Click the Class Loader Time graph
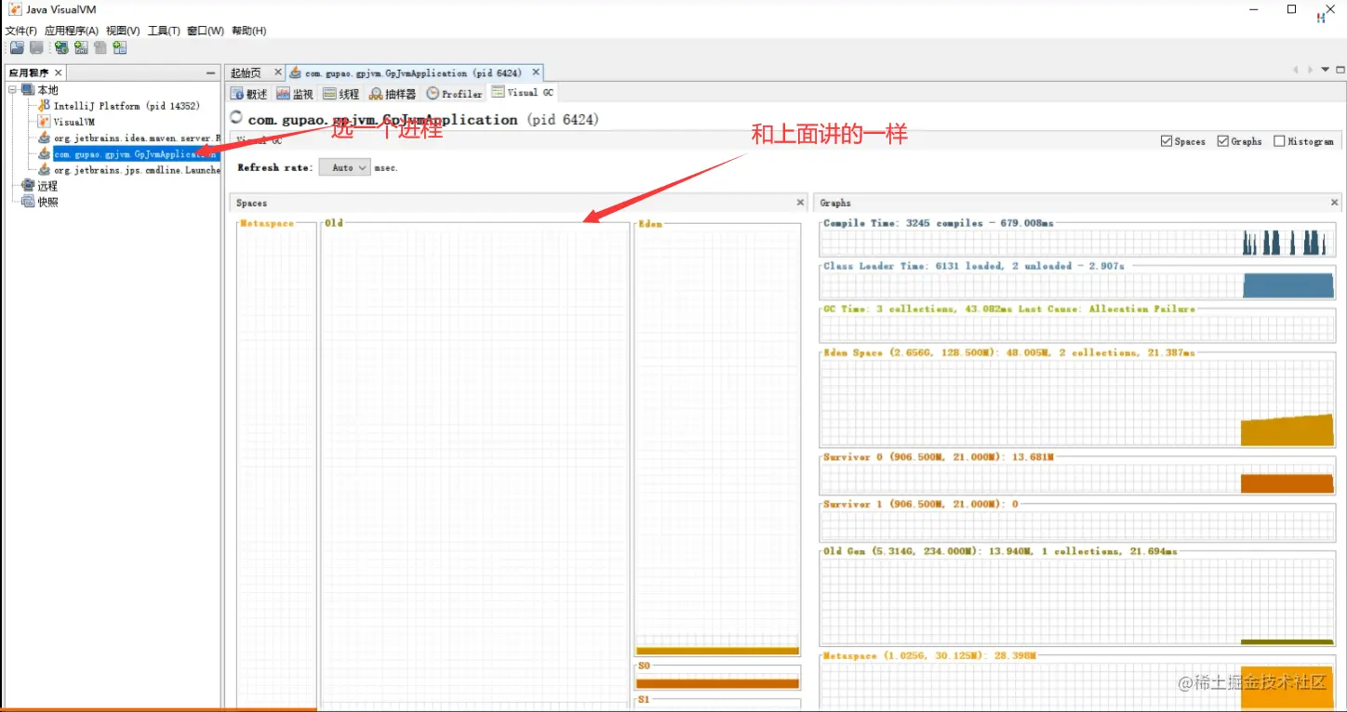This screenshot has width=1347, height=712. [1079, 285]
